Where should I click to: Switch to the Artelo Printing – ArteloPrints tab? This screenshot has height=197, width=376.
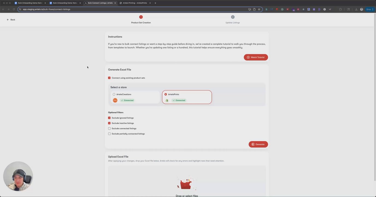[135, 3]
